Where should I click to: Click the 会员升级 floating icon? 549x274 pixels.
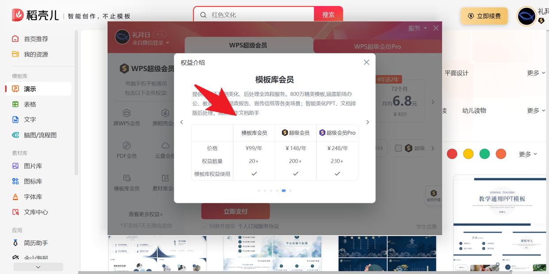click(433, 196)
